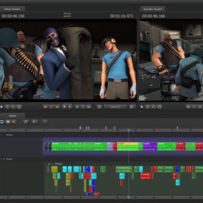
Task: Select the purple shot clip in Picture track
Action: pyautogui.click(x=150, y=146)
